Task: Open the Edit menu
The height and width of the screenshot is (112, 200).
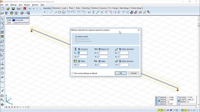Action: coord(7,5)
